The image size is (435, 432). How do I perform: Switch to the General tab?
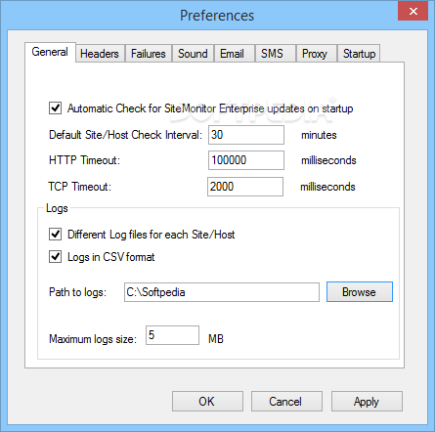pos(50,52)
